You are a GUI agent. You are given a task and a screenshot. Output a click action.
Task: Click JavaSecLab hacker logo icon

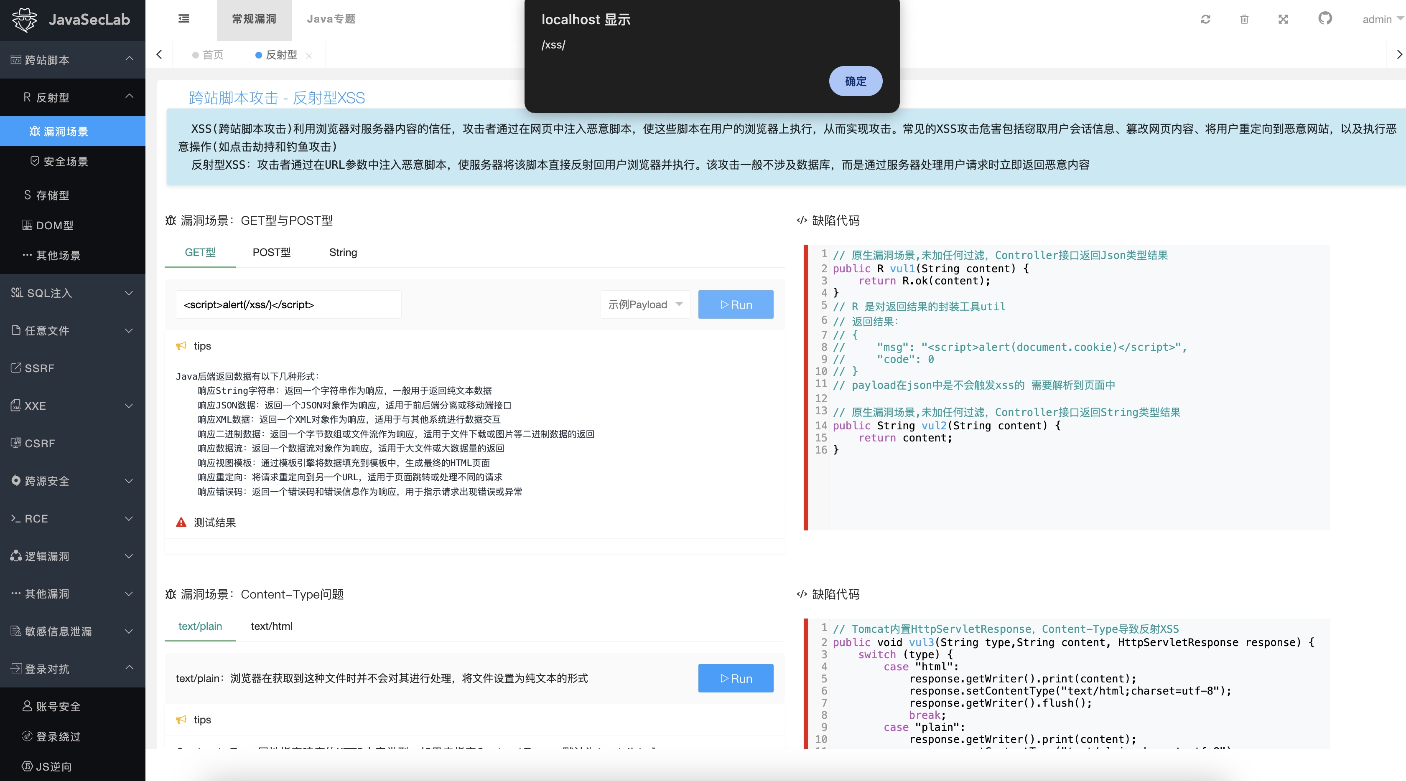click(x=25, y=20)
